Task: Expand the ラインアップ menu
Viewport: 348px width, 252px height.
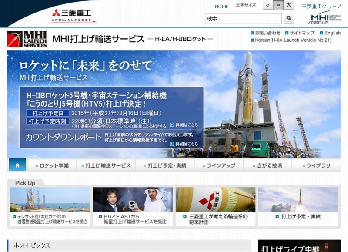Action: pyautogui.click(x=219, y=166)
